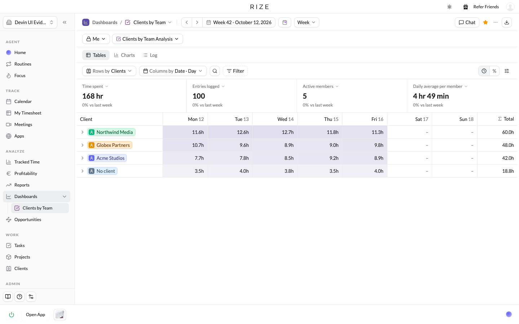Viewport: 519px width, 324px height.
Task: Open Time spent metric dropdown
Action: [x=95, y=86]
